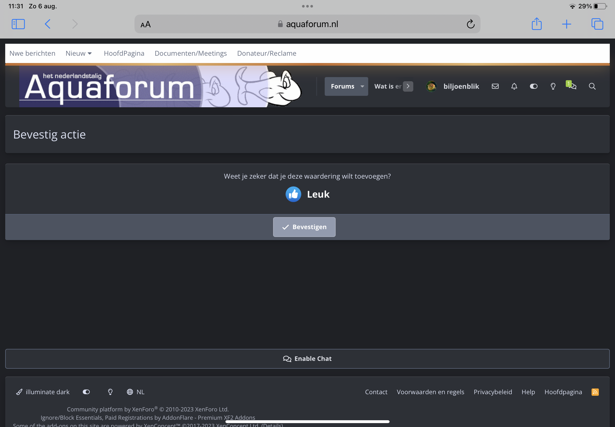Click the lightbulb icon in header
The image size is (615, 427).
point(553,86)
